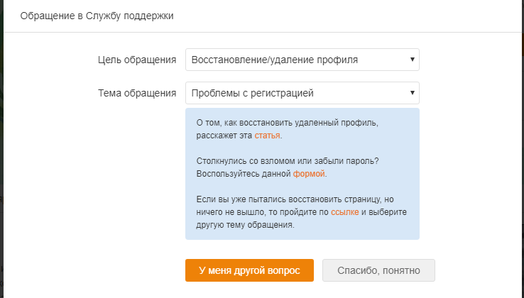Image resolution: width=524 pixels, height=298 pixels.
Task: Click the Спасибо, понятно button
Action: (378, 270)
